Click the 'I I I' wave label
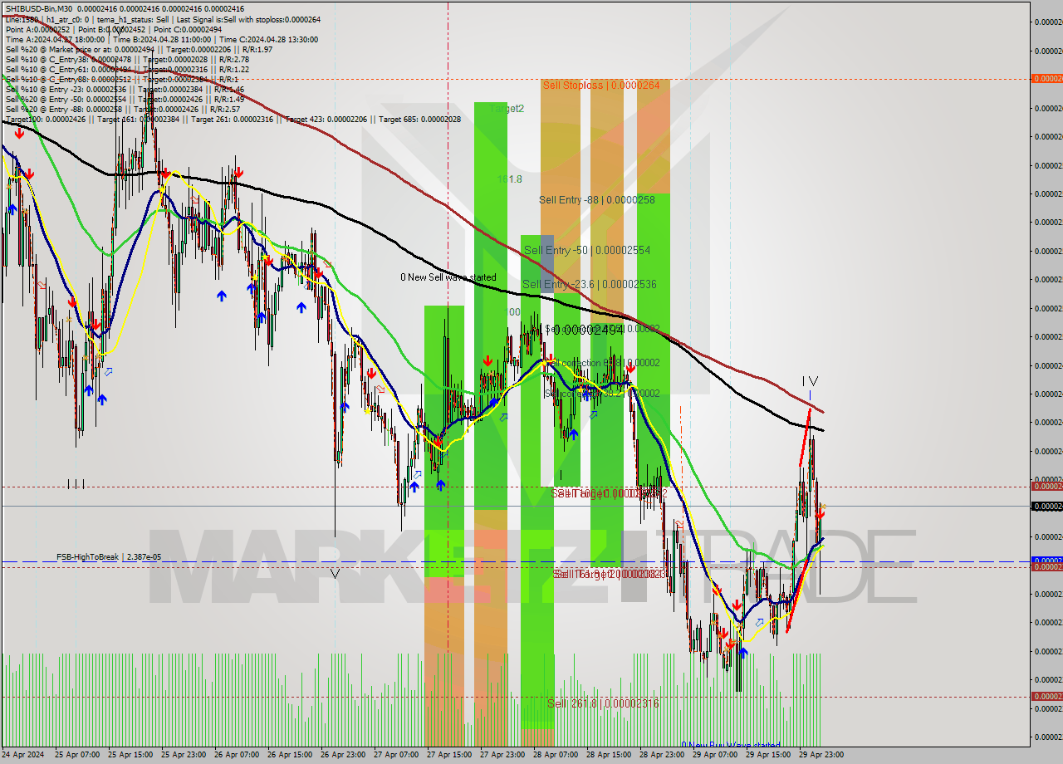This screenshot has width=1063, height=764. tap(76, 484)
